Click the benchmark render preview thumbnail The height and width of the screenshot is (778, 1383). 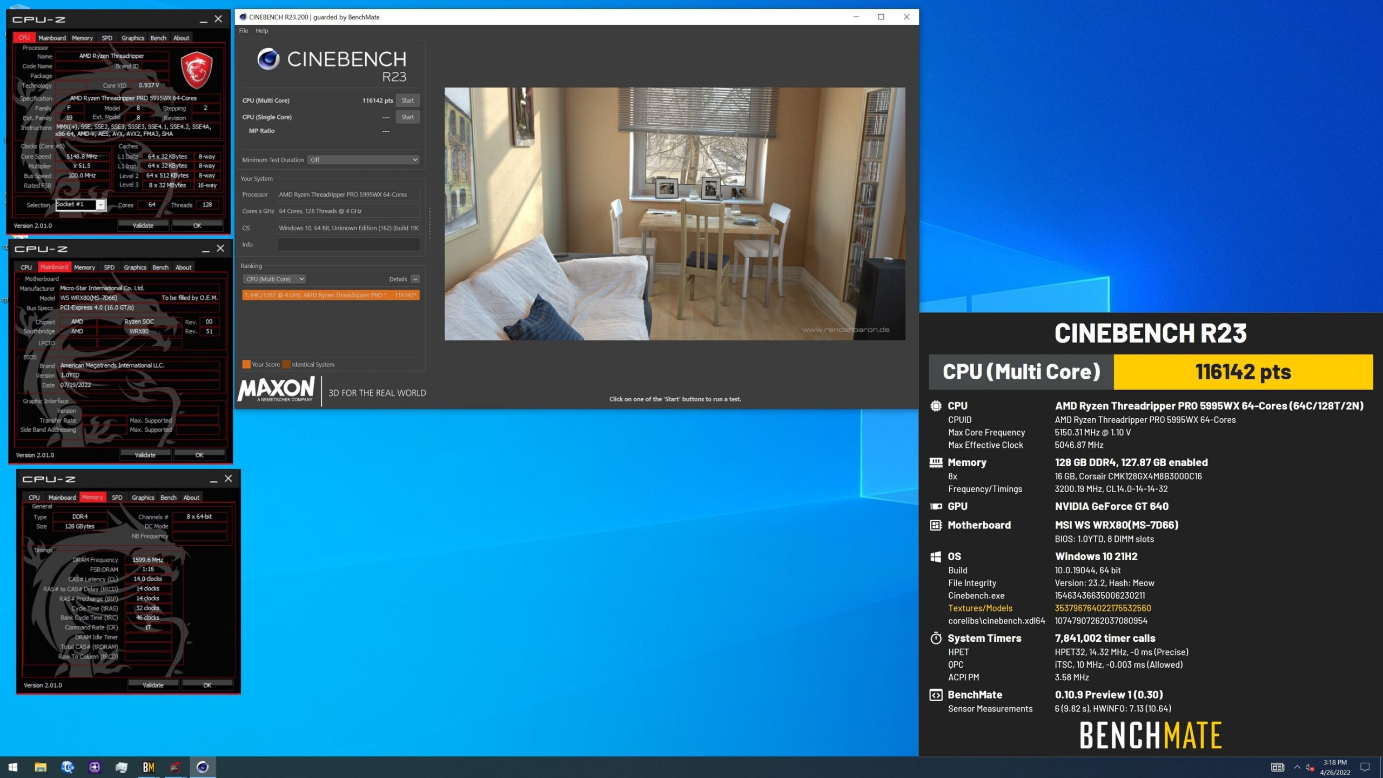[674, 214]
